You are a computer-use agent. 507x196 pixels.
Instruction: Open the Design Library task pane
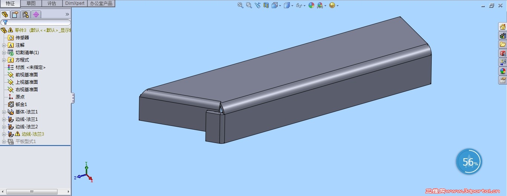[503, 36]
